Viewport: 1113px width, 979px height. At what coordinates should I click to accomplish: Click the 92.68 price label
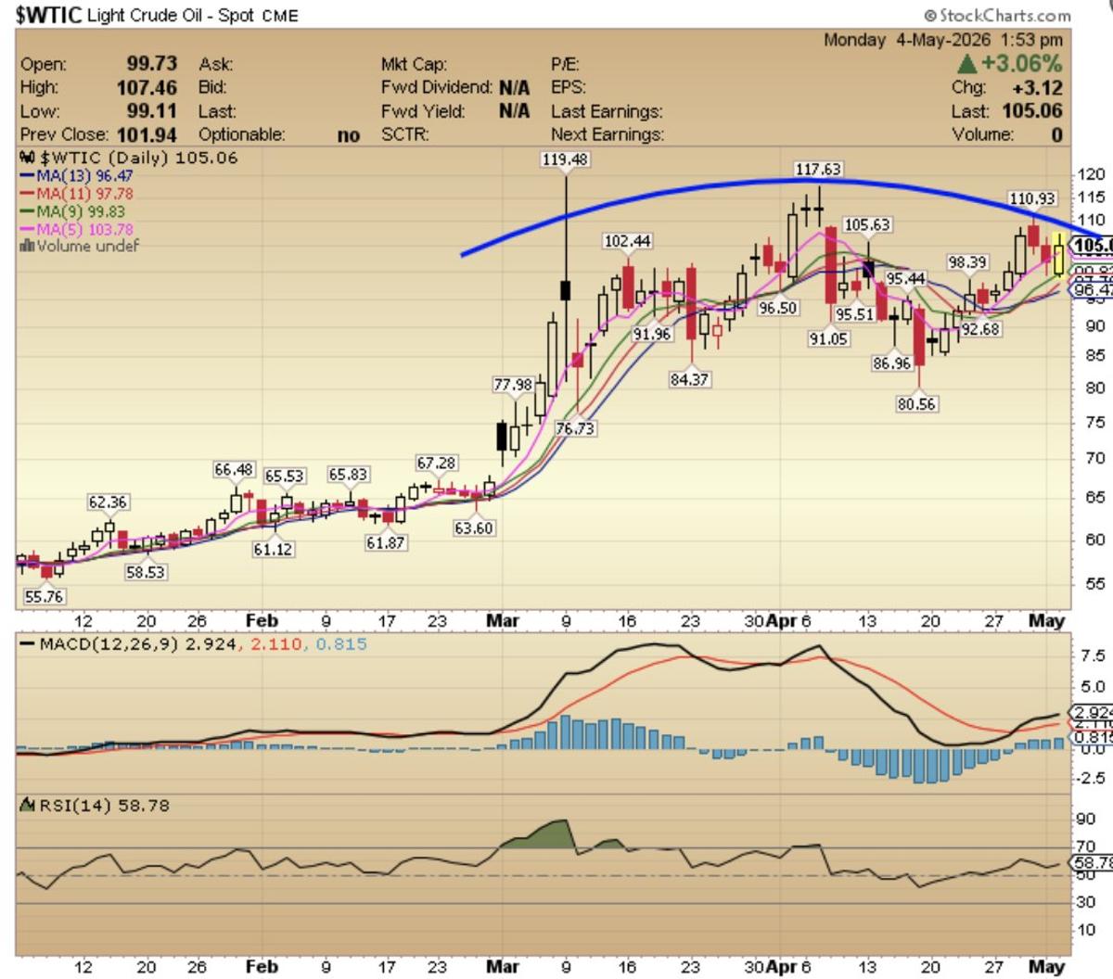(980, 328)
